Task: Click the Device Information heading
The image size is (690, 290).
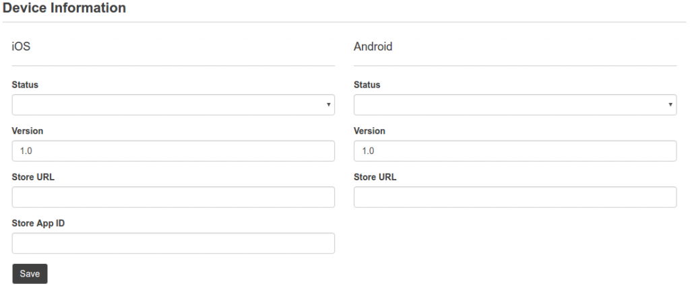Action: coord(64,8)
